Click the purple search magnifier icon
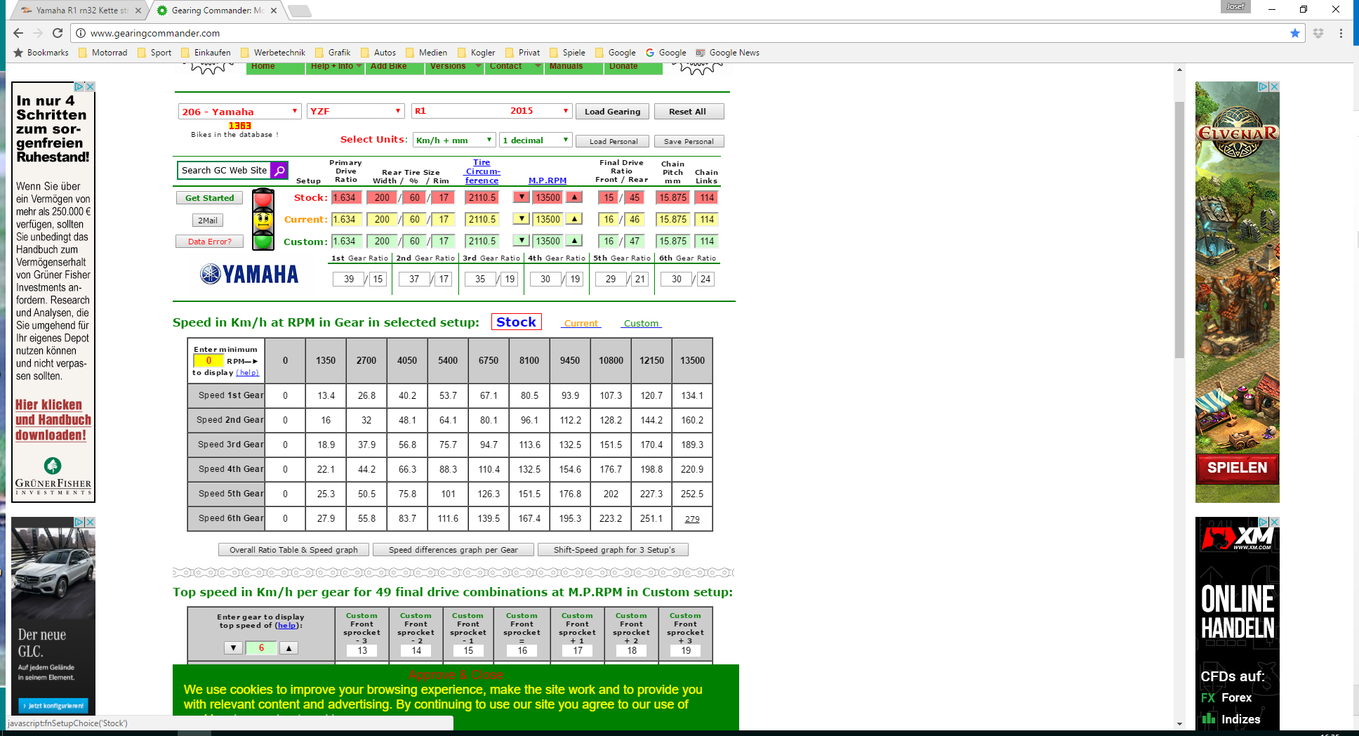 (279, 171)
